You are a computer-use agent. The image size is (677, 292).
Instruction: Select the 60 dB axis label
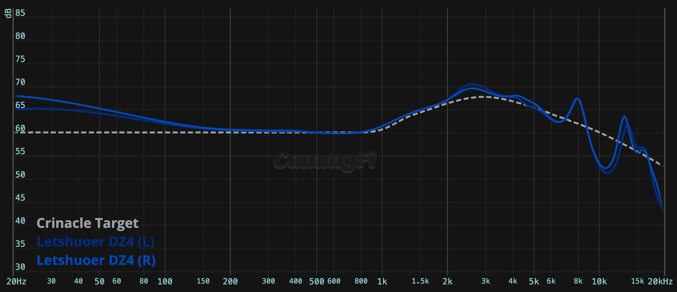[x=20, y=128]
